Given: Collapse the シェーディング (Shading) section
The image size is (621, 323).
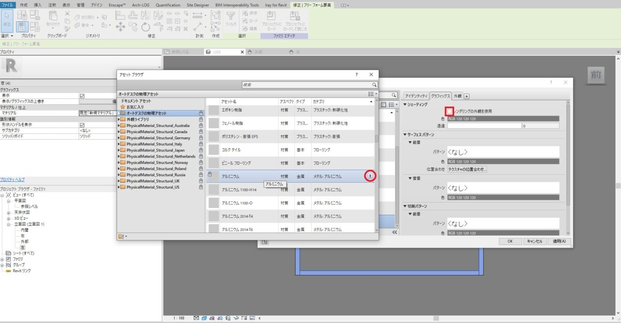Looking at the screenshot, I should tap(405, 105).
